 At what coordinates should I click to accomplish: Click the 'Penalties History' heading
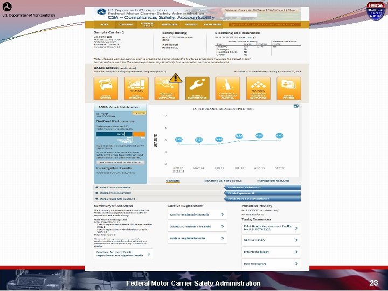[x=257, y=206]
